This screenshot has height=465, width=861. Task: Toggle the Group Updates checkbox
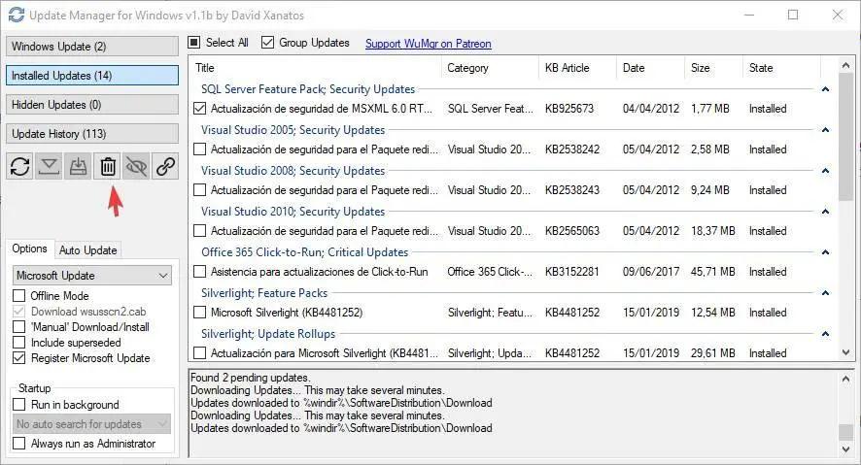(x=268, y=43)
